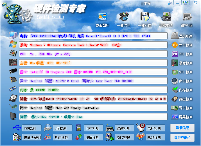Click the up-down arrows icon beside 流量检测

click(x=79, y=137)
